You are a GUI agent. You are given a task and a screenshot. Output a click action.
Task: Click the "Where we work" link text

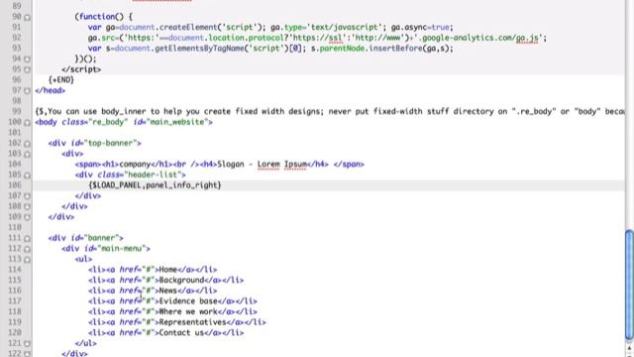[x=188, y=311]
